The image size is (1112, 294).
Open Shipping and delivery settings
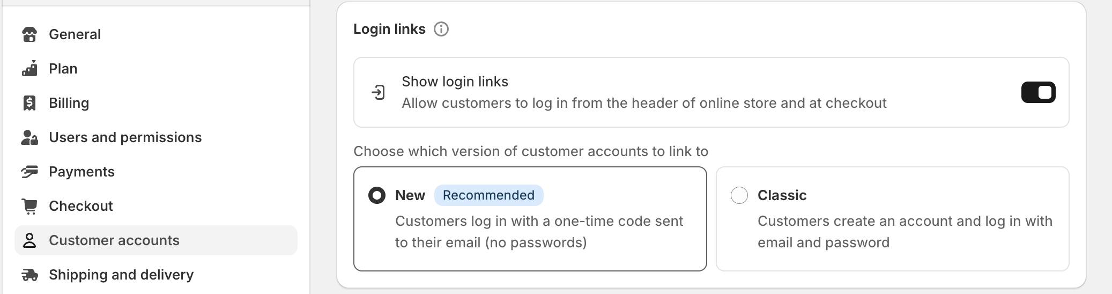click(121, 275)
